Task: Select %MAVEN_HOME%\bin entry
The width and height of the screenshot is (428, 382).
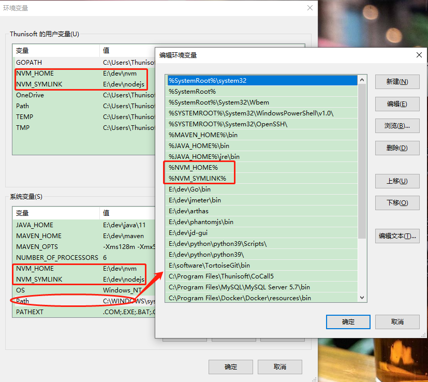Action: click(261, 135)
